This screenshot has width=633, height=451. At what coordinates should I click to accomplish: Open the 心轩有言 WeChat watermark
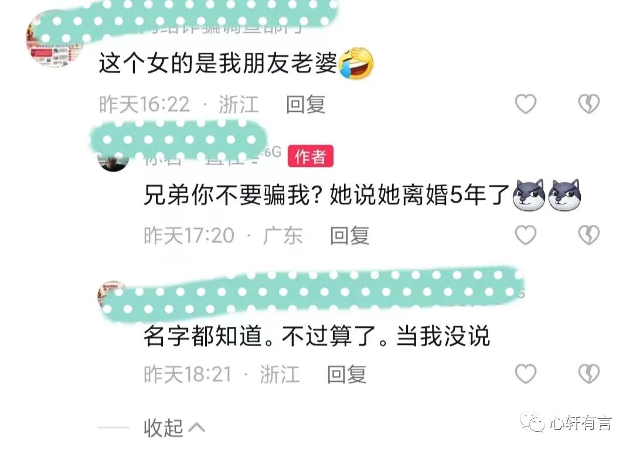coord(566,422)
